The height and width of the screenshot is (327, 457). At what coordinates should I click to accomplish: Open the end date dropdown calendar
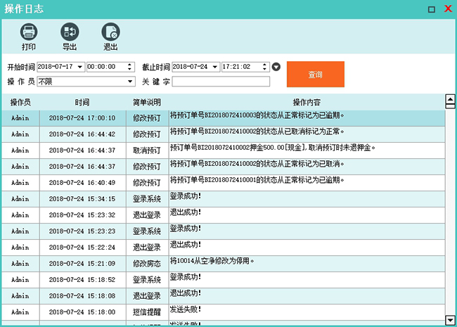point(215,67)
